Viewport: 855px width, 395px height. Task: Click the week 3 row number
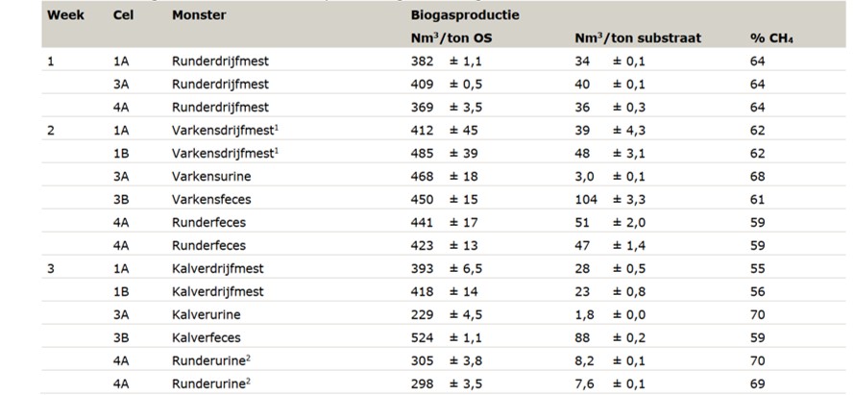pos(51,268)
